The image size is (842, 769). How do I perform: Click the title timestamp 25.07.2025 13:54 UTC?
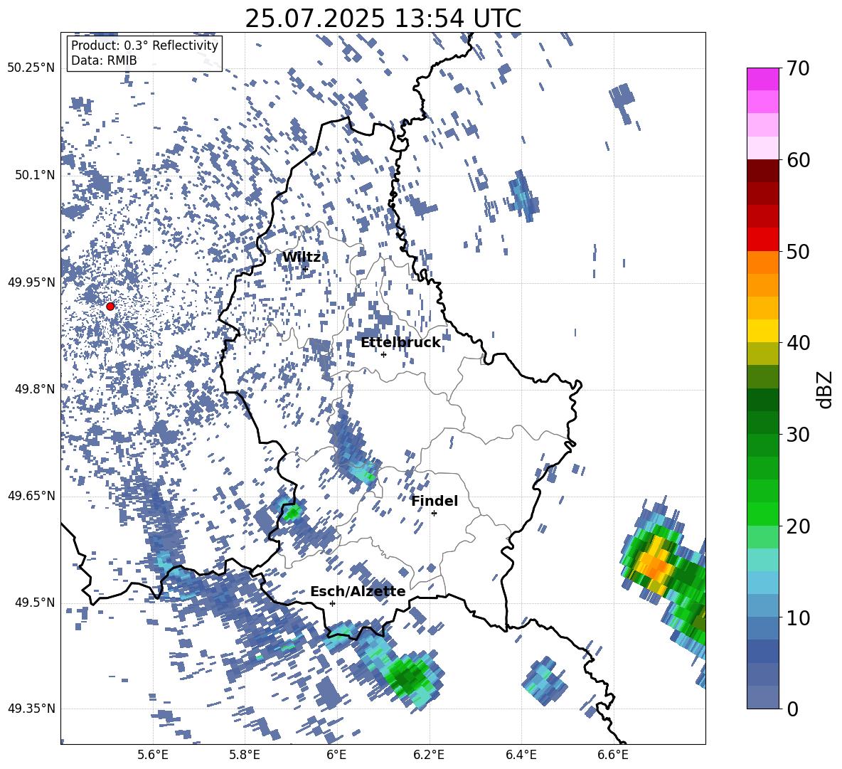[x=383, y=18]
